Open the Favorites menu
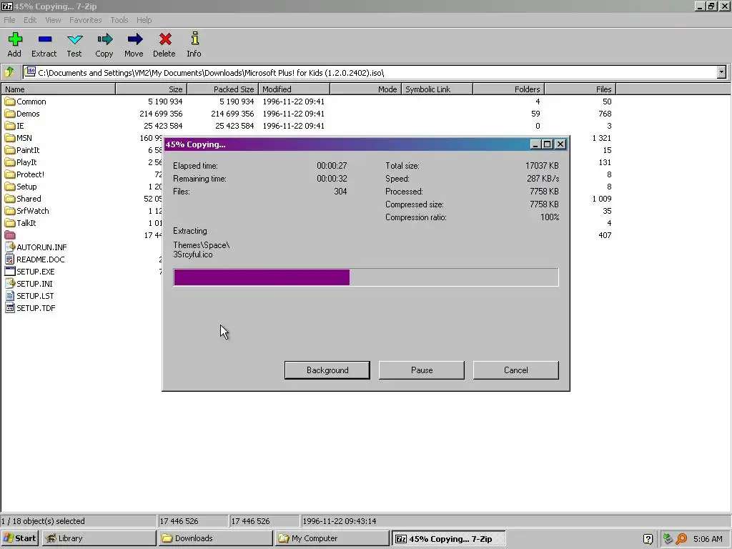The height and width of the screenshot is (549, 732). 86,20
